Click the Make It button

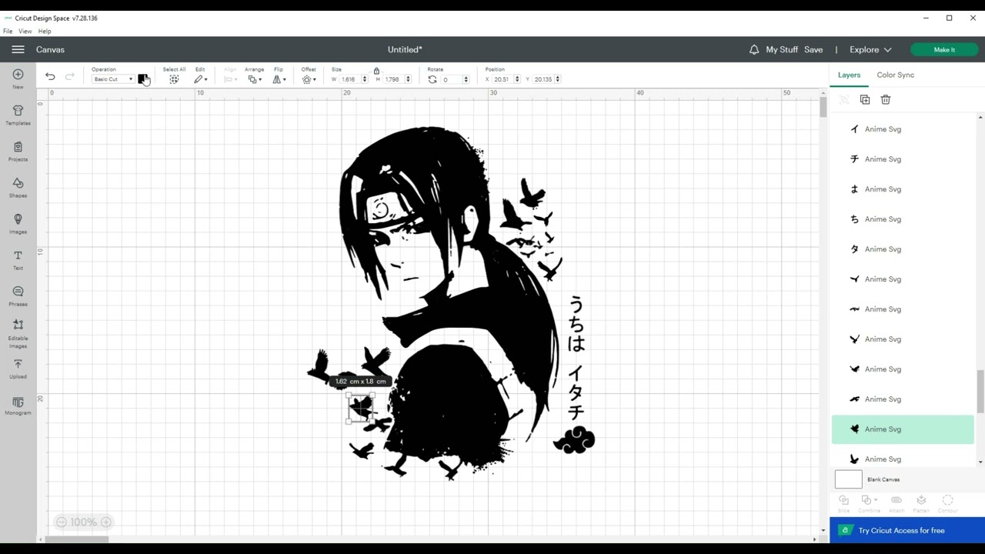click(944, 49)
